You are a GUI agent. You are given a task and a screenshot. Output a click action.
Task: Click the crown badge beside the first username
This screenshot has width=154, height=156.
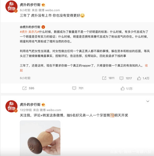(x=43, y=5)
